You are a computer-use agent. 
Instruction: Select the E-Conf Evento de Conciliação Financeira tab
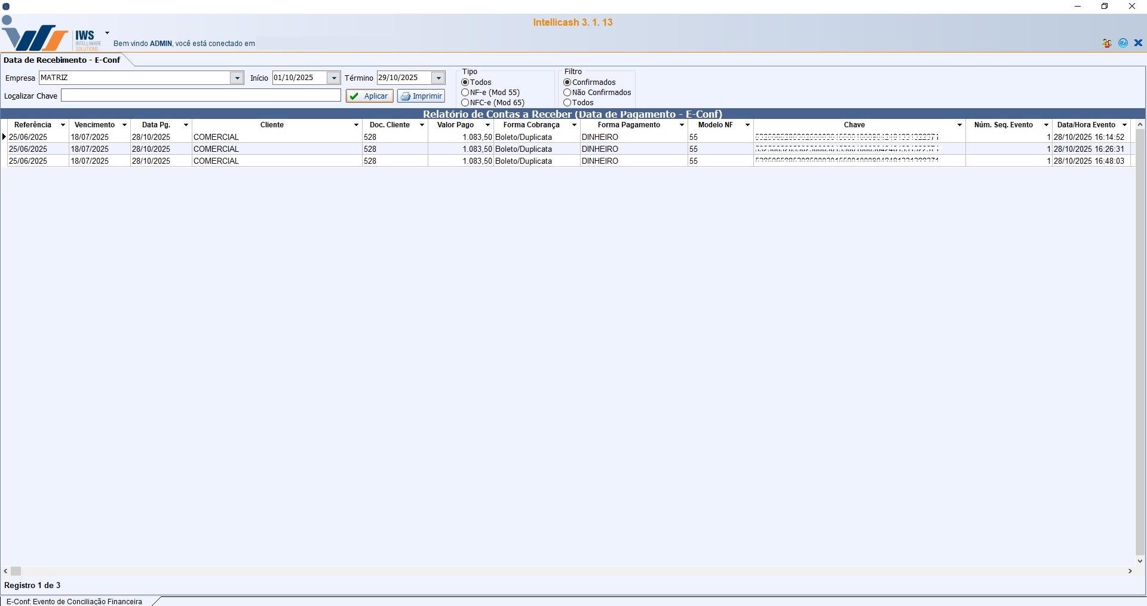(x=75, y=601)
